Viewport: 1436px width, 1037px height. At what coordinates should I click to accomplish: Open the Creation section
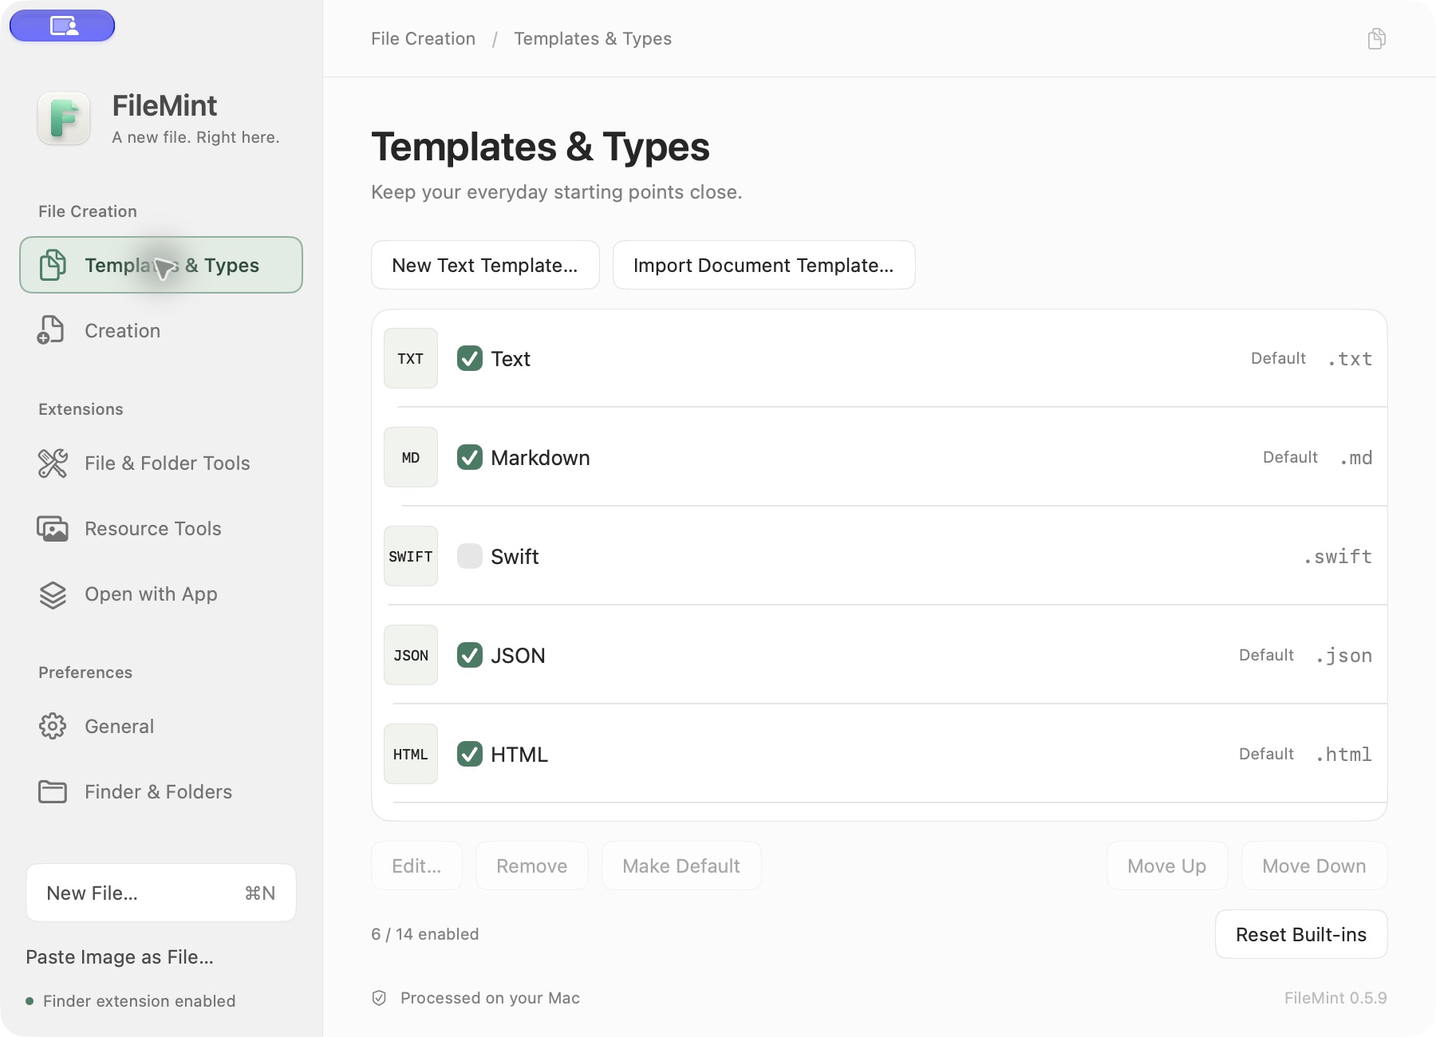pos(161,330)
